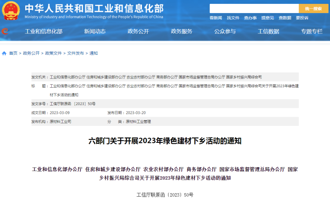Image resolution: width=330 pixels, height=201 pixels.
Task: Go to 政务服务 in navigation bar
Action: (x=181, y=31)
